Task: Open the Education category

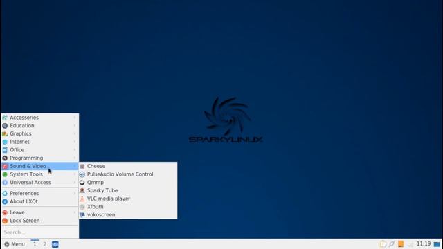Action: coord(40,125)
